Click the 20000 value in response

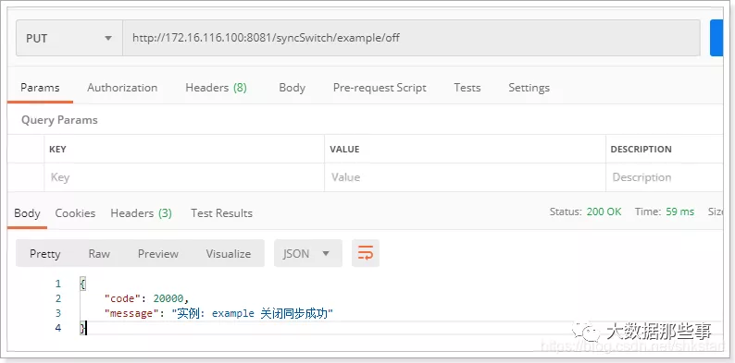[168, 298]
